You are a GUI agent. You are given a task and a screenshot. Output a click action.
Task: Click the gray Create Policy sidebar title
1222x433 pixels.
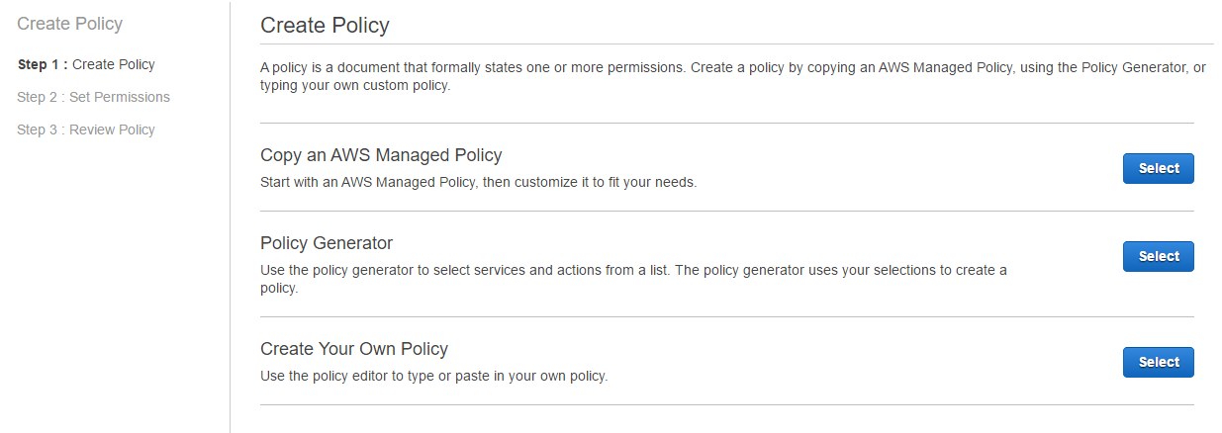(x=70, y=24)
